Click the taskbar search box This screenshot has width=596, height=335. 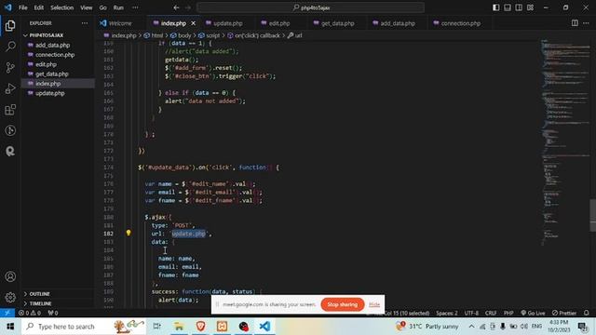pos(84,327)
